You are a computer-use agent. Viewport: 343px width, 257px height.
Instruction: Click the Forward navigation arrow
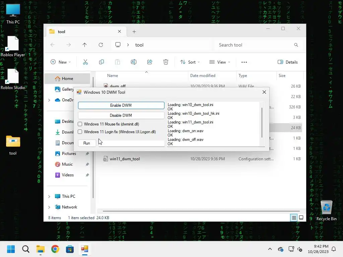coord(69,45)
